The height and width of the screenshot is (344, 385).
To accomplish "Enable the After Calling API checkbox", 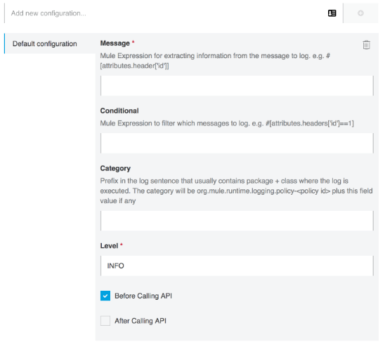I will [105, 321].
